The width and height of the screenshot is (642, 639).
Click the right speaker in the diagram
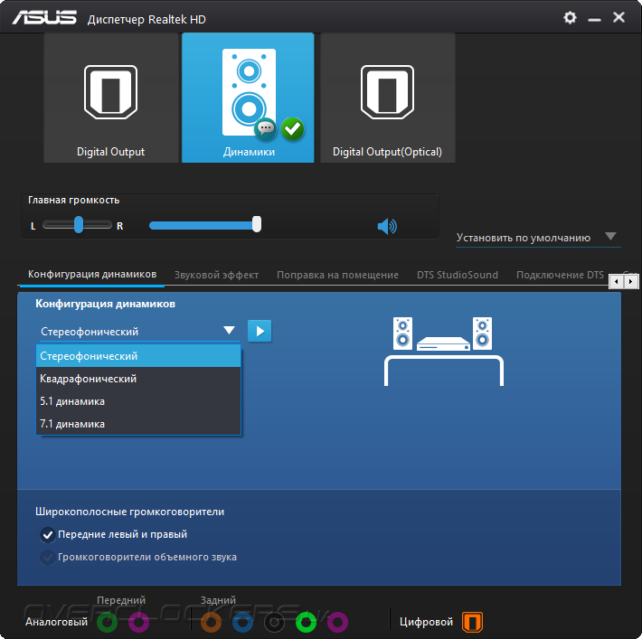(x=482, y=334)
